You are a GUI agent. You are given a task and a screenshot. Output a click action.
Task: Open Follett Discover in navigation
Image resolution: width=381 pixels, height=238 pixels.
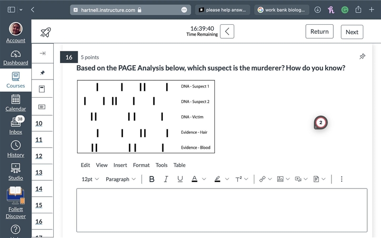click(x=16, y=203)
